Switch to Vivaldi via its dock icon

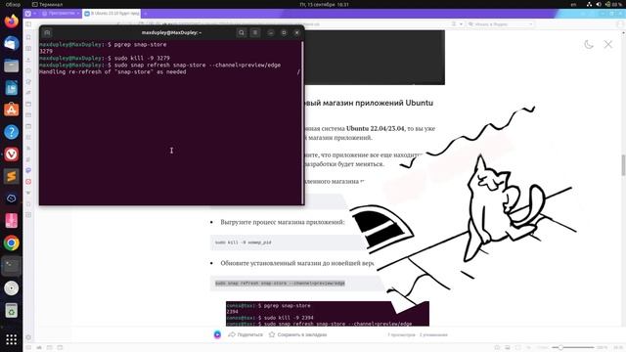[x=11, y=154]
